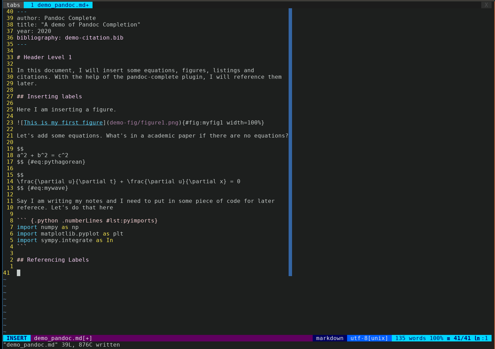
Task: Click the opening '---' on relative line 40
Action: [x=22, y=11]
